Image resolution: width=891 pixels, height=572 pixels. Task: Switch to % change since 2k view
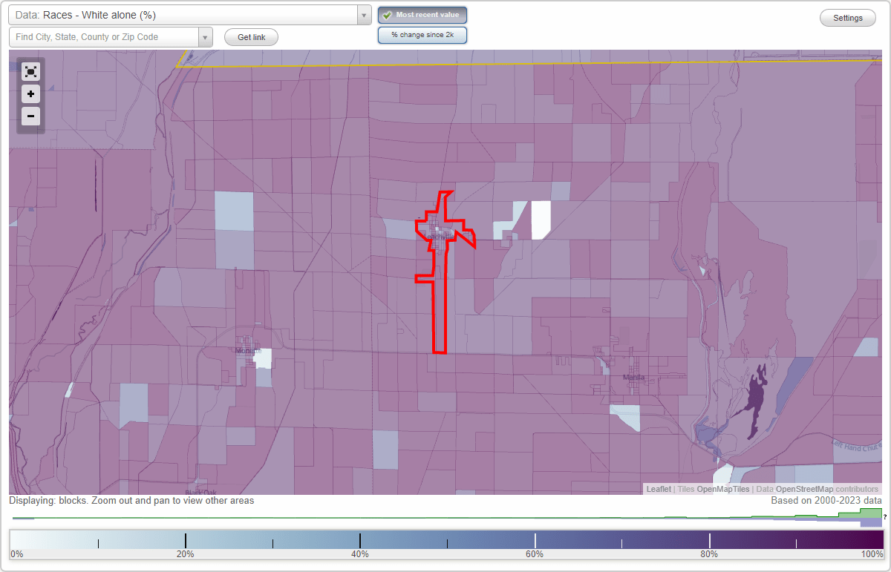pyautogui.click(x=422, y=34)
